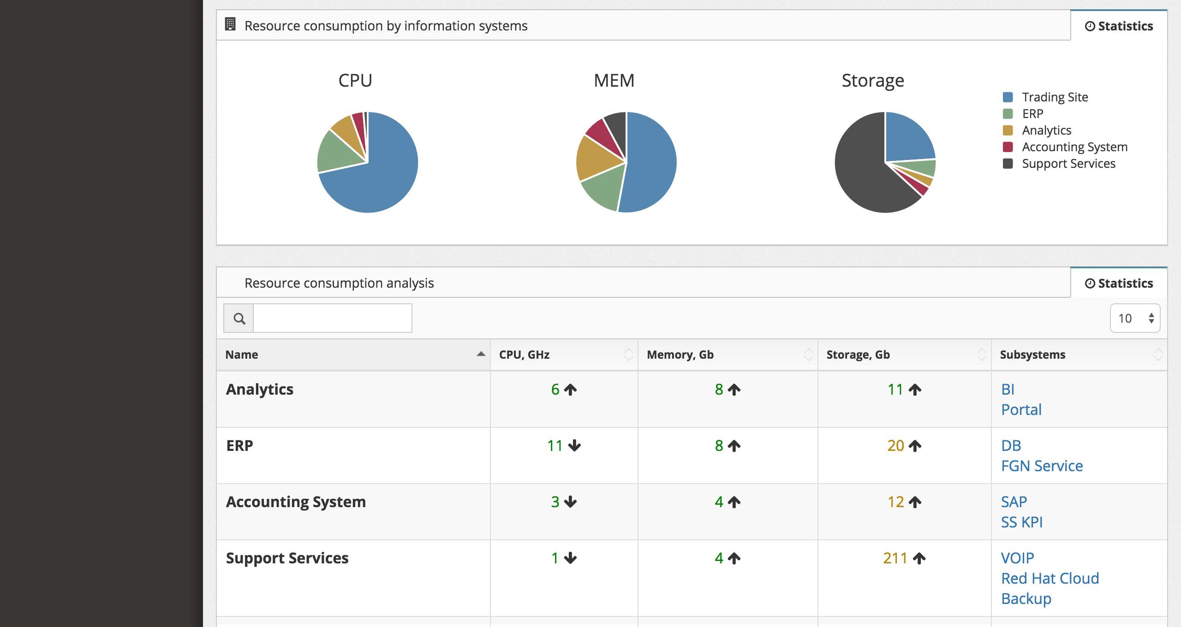The width and height of the screenshot is (1181, 627).
Task: Open Statistics tab in resource analysis panel
Action: click(1119, 283)
